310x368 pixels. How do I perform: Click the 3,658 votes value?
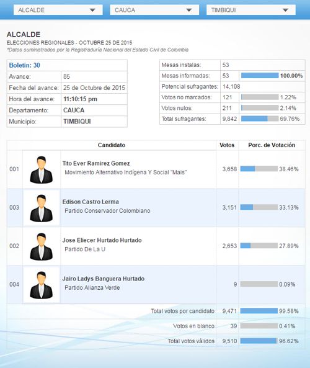coord(229,169)
